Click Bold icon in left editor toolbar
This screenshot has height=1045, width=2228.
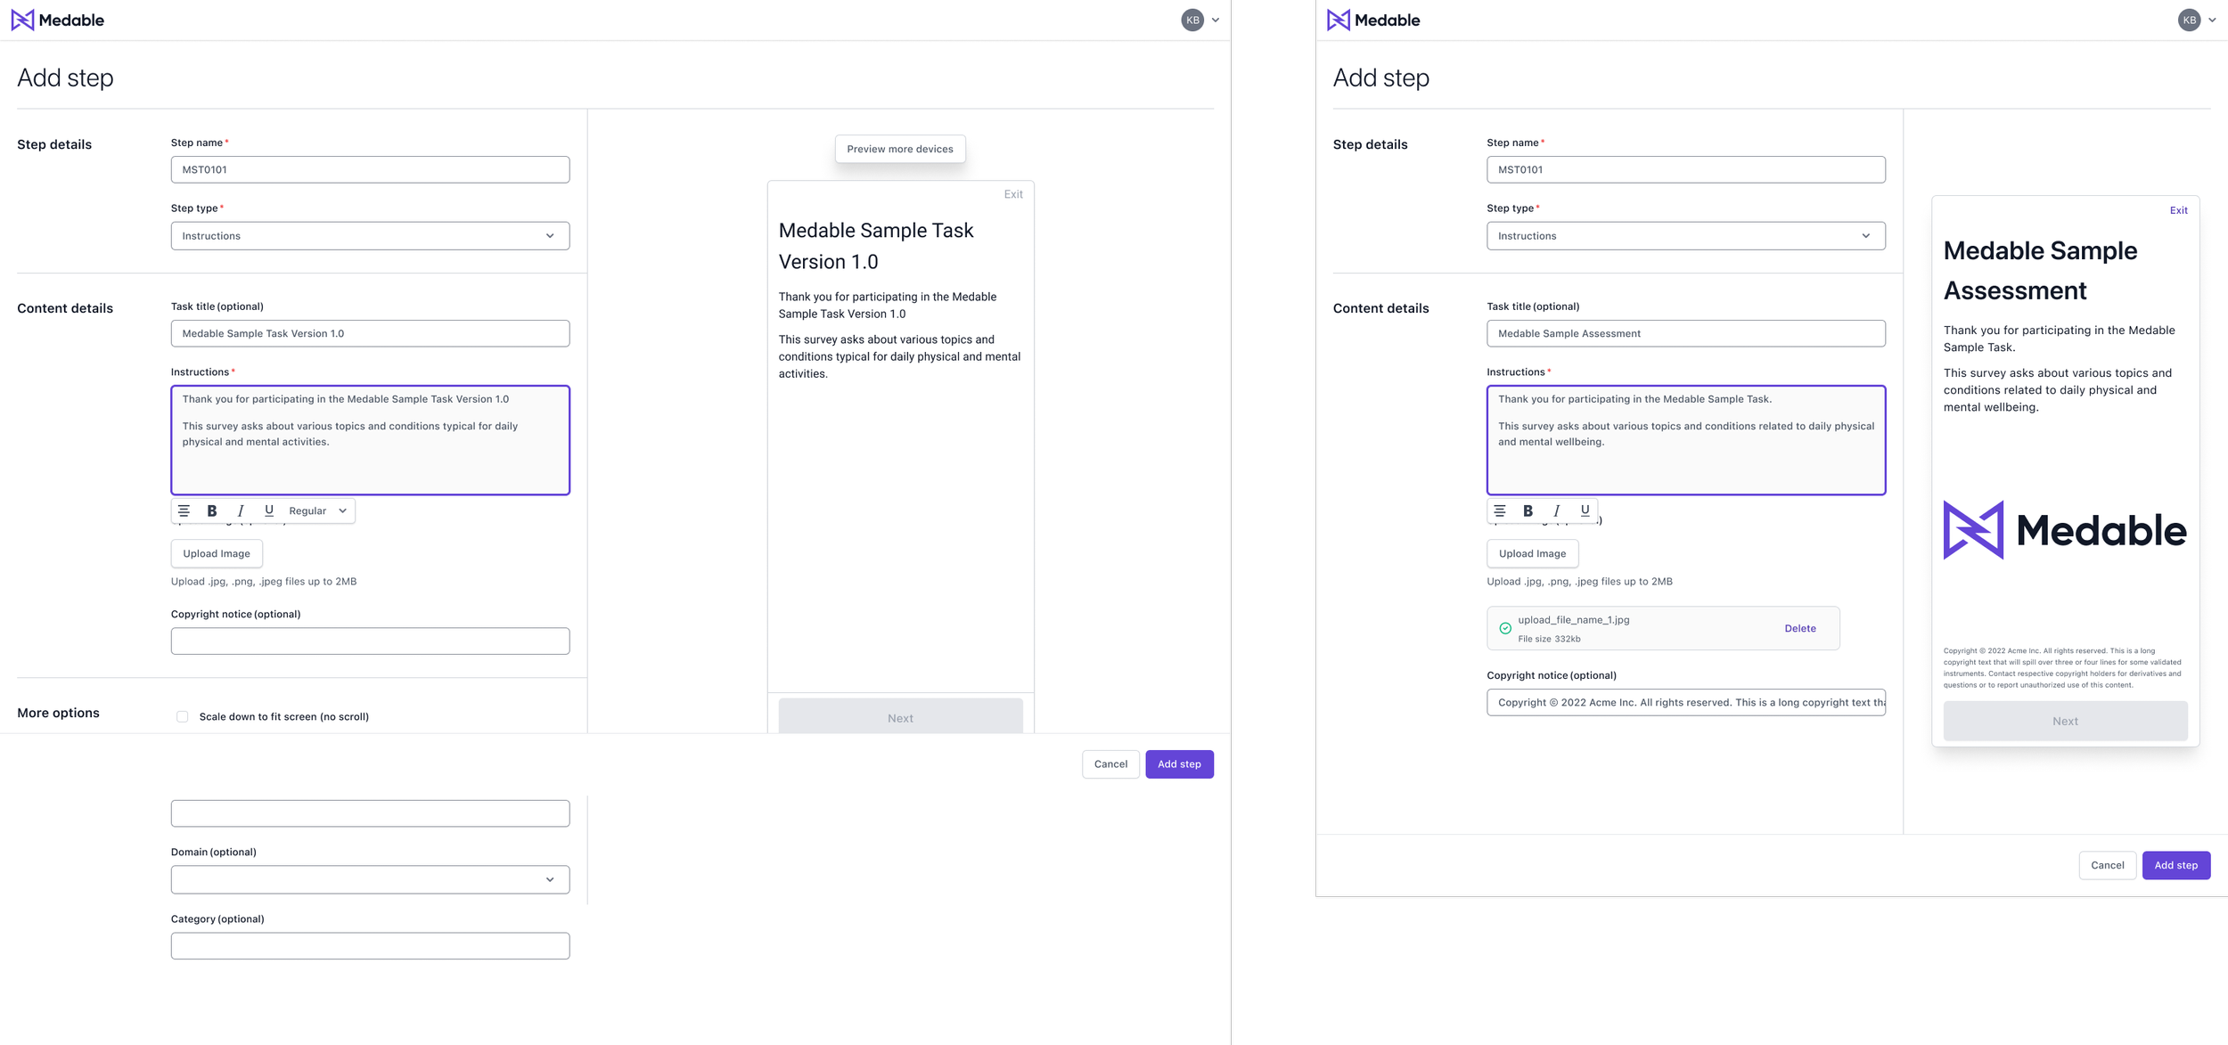click(212, 510)
